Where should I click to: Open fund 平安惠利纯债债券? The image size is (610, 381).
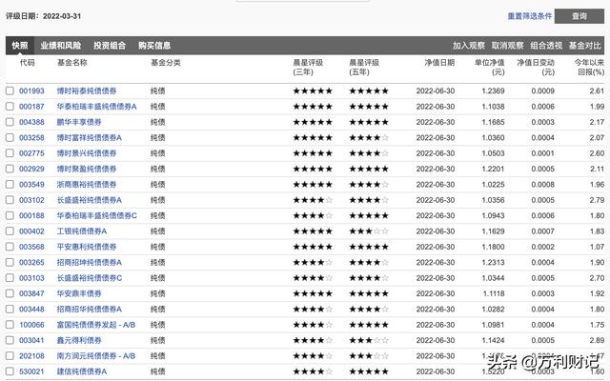pyautogui.click(x=87, y=247)
